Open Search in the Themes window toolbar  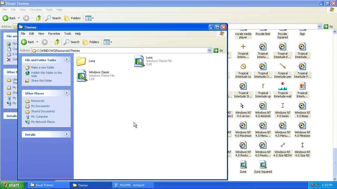click(x=72, y=42)
